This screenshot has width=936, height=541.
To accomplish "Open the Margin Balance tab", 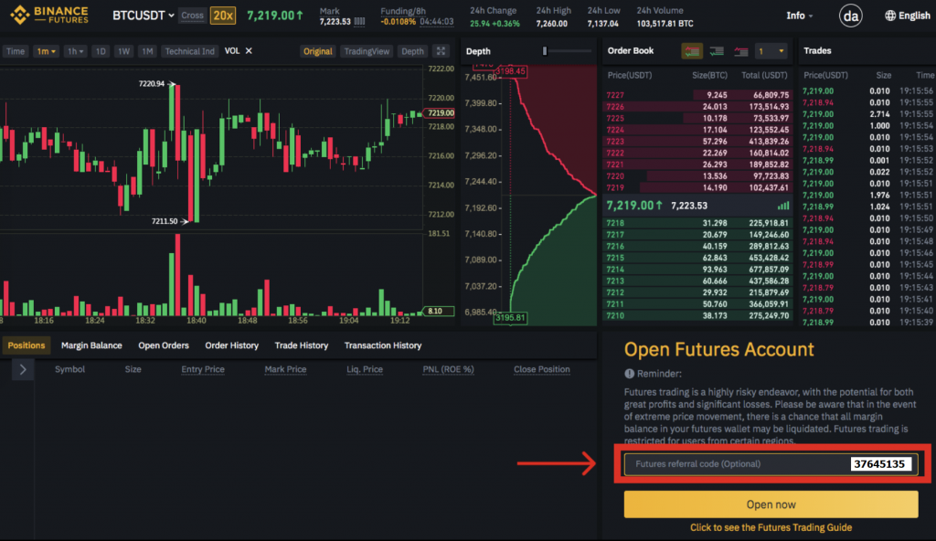I will click(91, 345).
